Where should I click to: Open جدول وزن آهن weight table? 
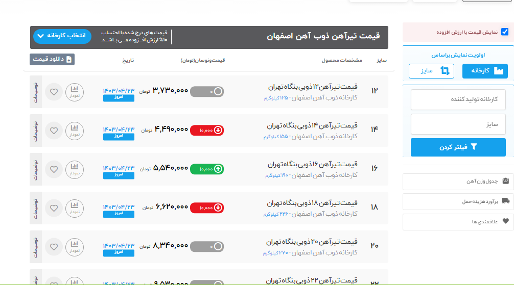point(458,181)
